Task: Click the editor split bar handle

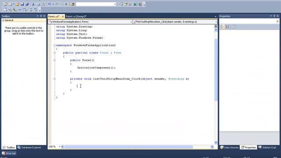Action: point(216,26)
